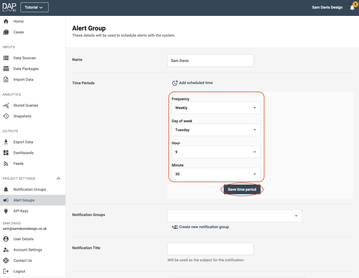The image size is (359, 278).
Task: Click the notification bell icon
Action: [x=352, y=8]
